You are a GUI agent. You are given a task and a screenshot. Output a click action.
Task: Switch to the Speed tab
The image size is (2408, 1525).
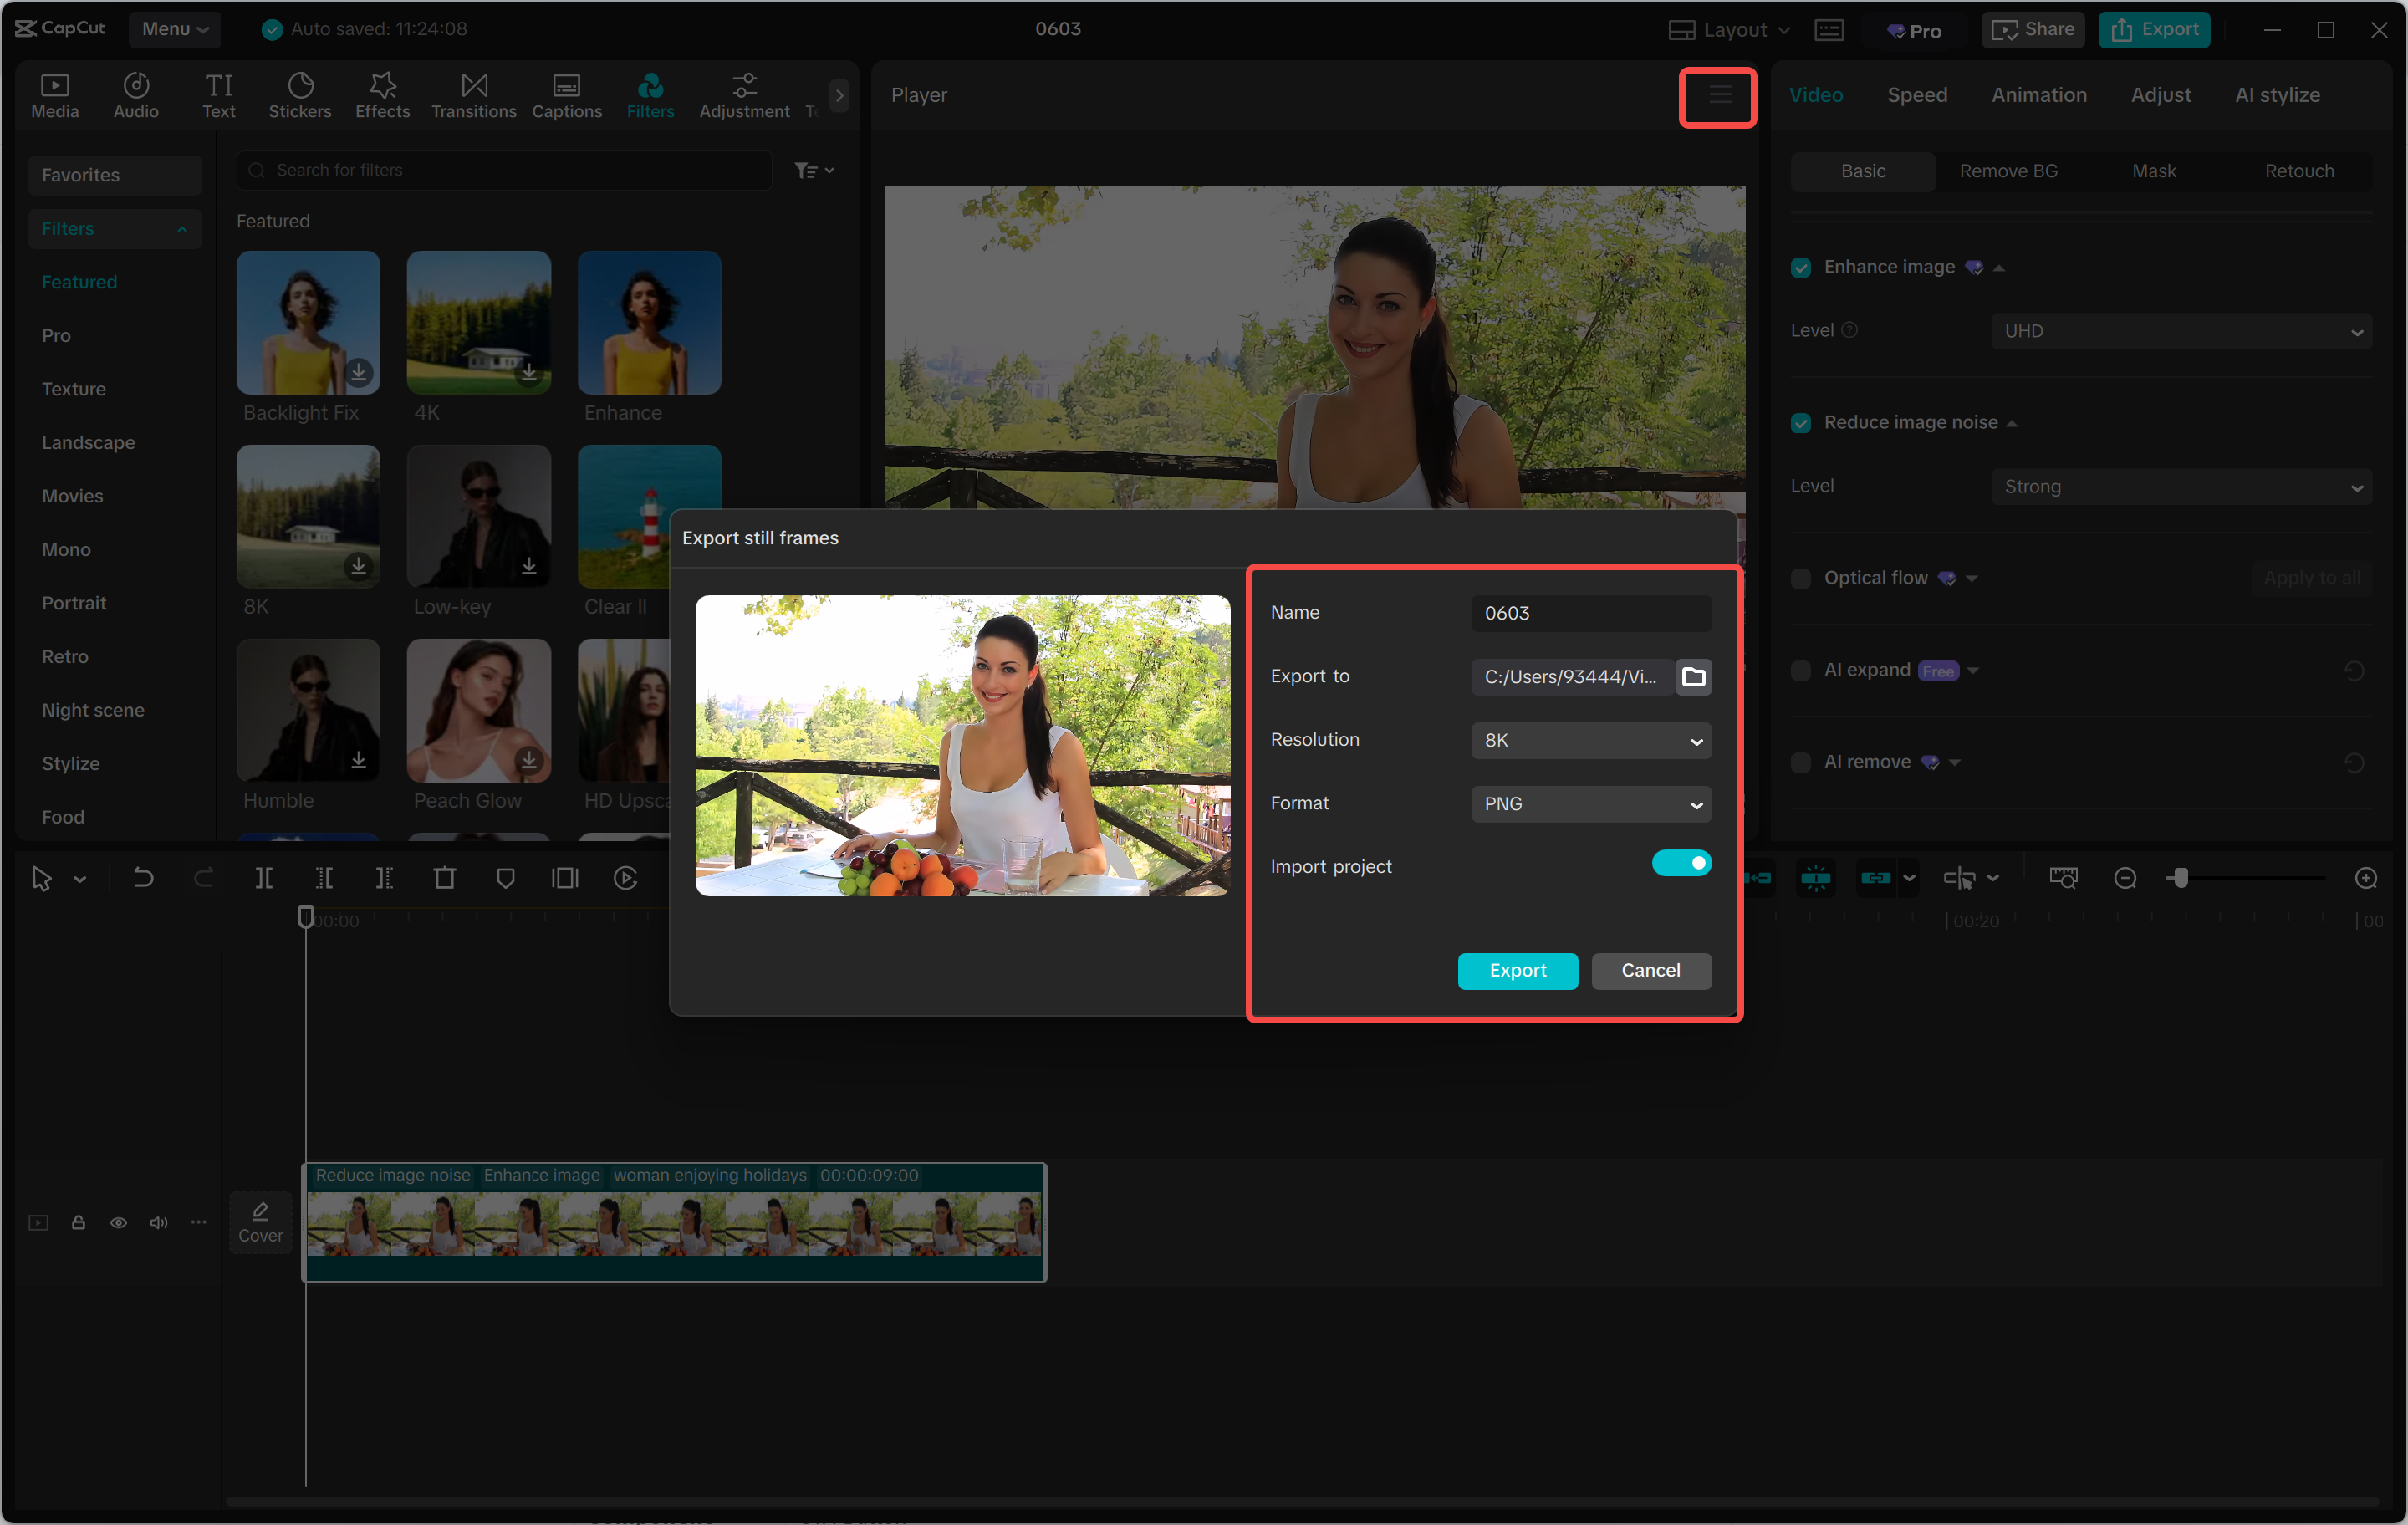click(x=1916, y=94)
